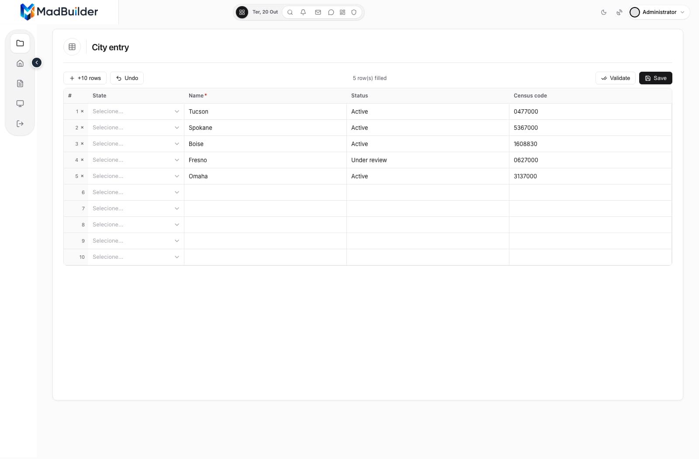Click the Validate button

click(x=616, y=78)
